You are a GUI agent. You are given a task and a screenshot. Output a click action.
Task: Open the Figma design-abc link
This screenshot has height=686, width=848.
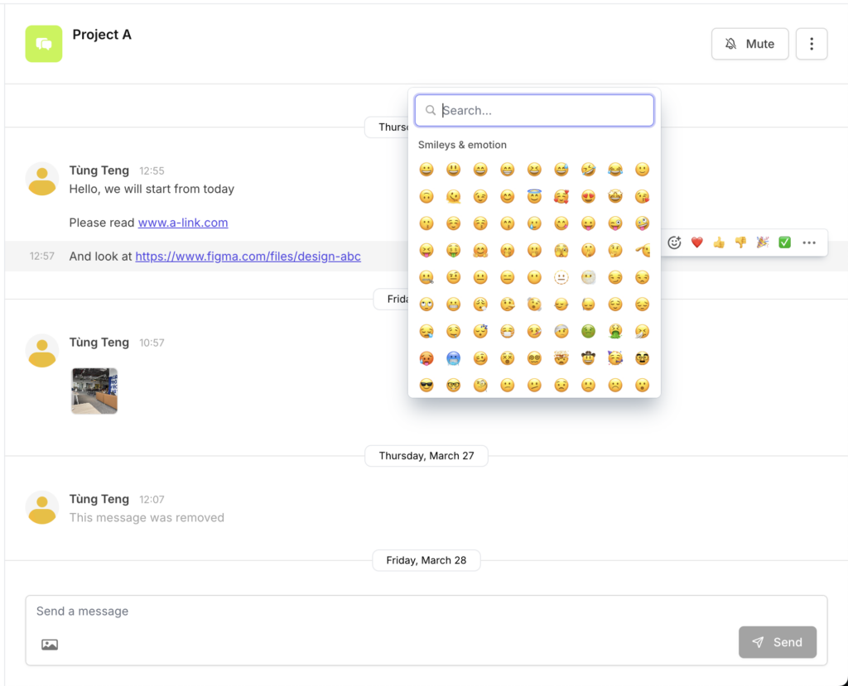click(x=248, y=257)
